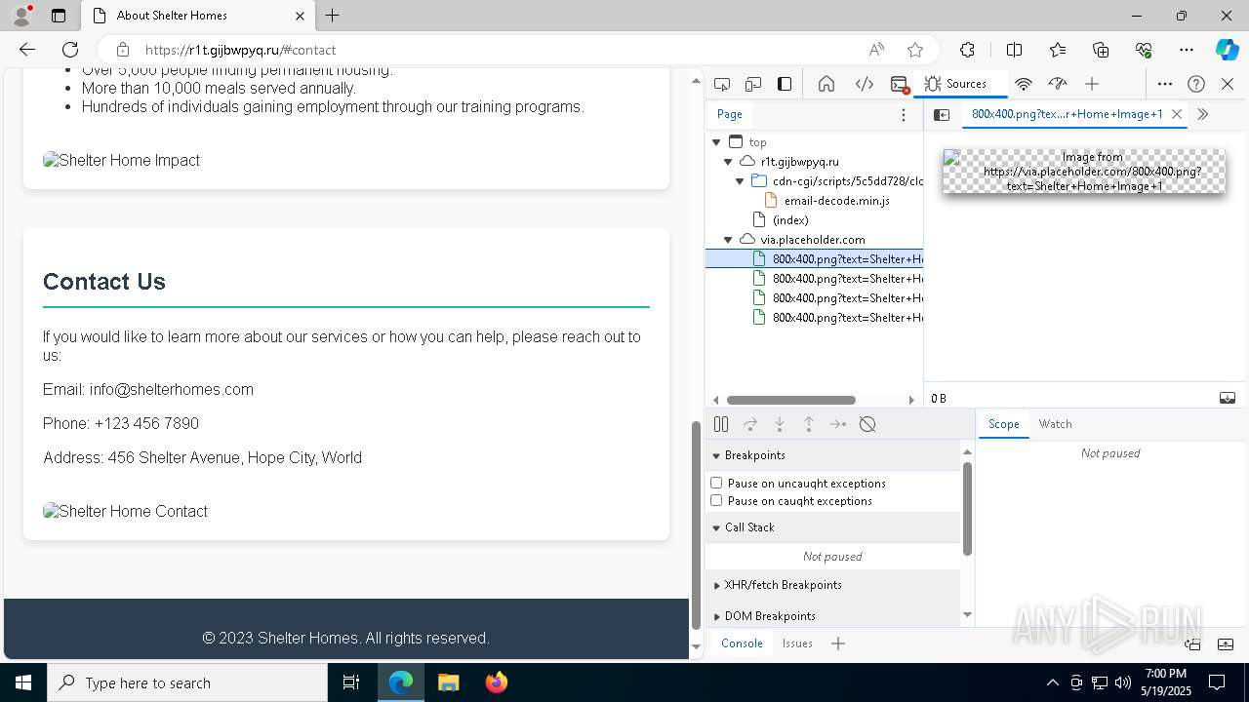Collapse the top frame tree node
Image resolution: width=1249 pixels, height=702 pixels.
click(716, 142)
